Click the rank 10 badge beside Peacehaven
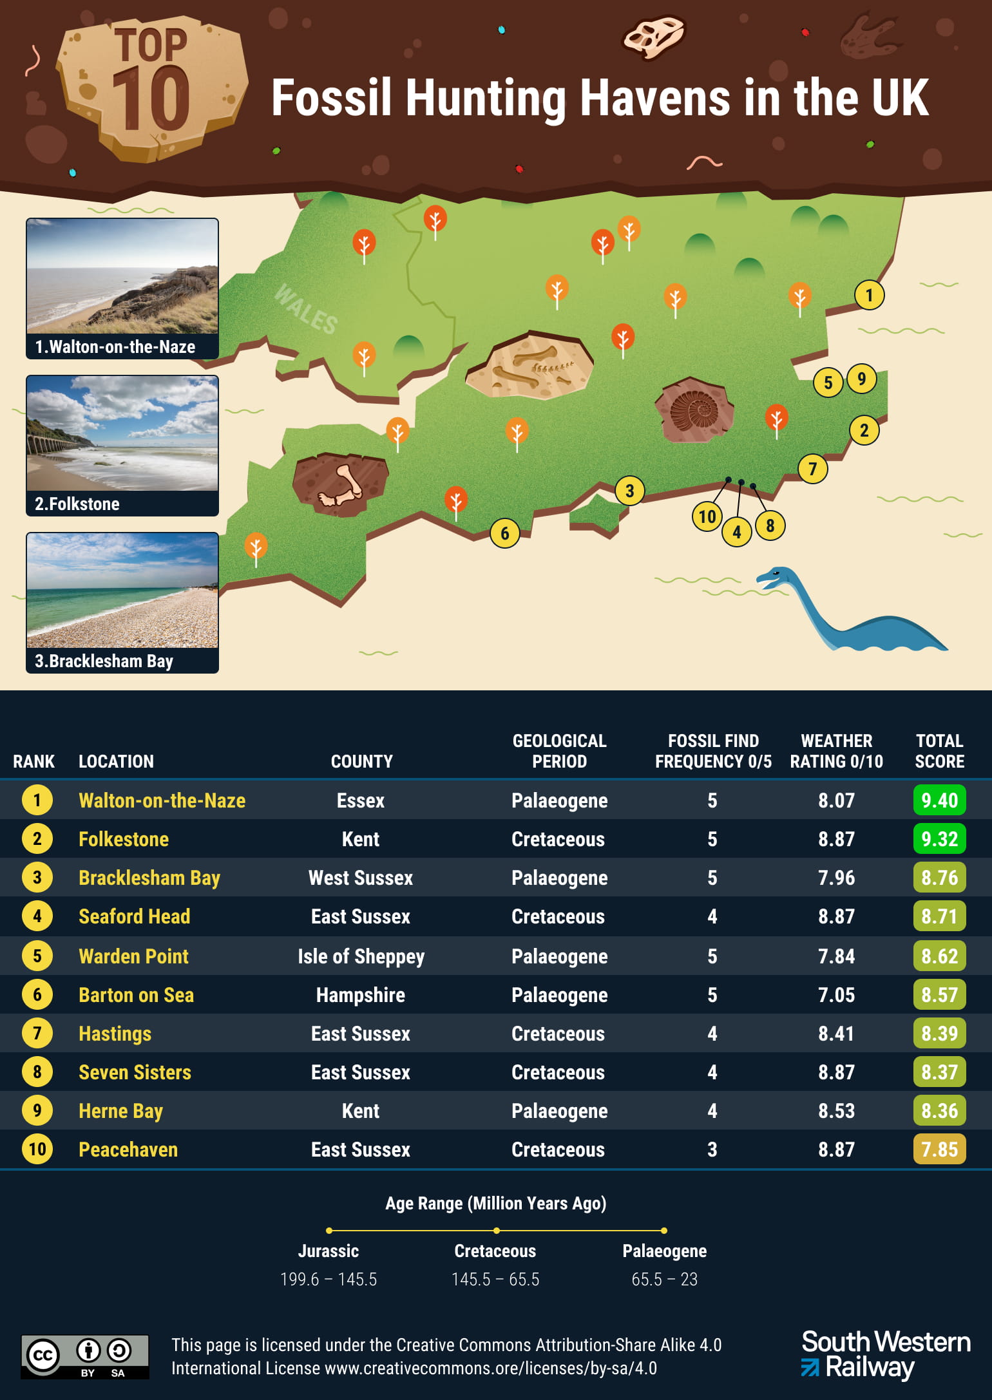 point(37,1149)
